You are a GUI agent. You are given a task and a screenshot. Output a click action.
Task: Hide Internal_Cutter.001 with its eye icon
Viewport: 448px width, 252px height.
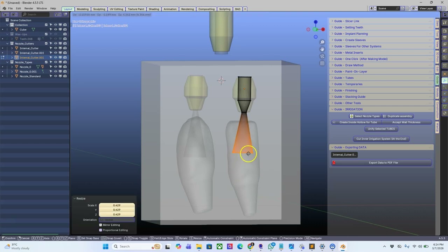(x=55, y=53)
